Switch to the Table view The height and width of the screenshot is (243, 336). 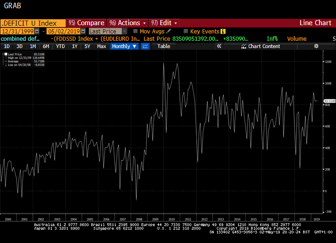(x=164, y=46)
